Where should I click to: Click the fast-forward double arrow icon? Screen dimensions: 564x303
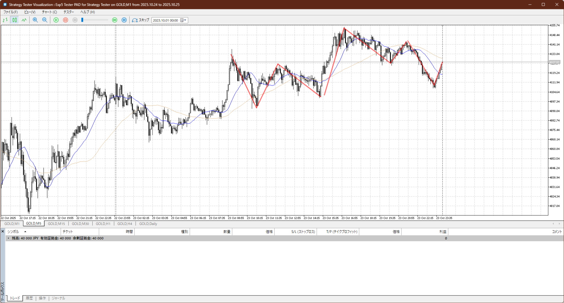(115, 20)
